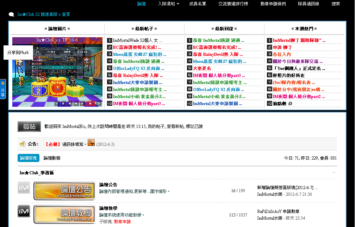The height and width of the screenshot is (227, 355).
Task: Open the Im★Club_事務區 category heading
Action: 37,173
